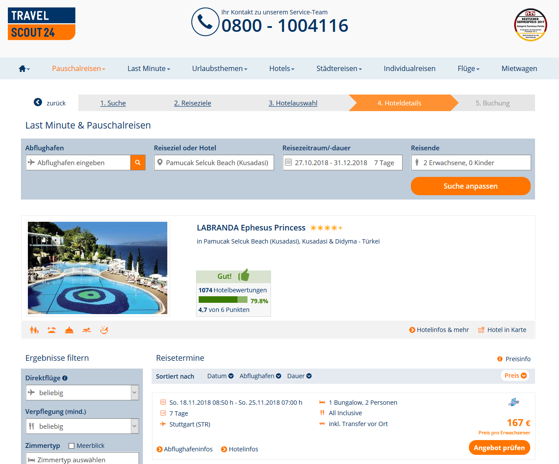Click the 1074 Hotelbewertungen text
Image resolution: width=559 pixels, height=464 pixels.
point(233,290)
